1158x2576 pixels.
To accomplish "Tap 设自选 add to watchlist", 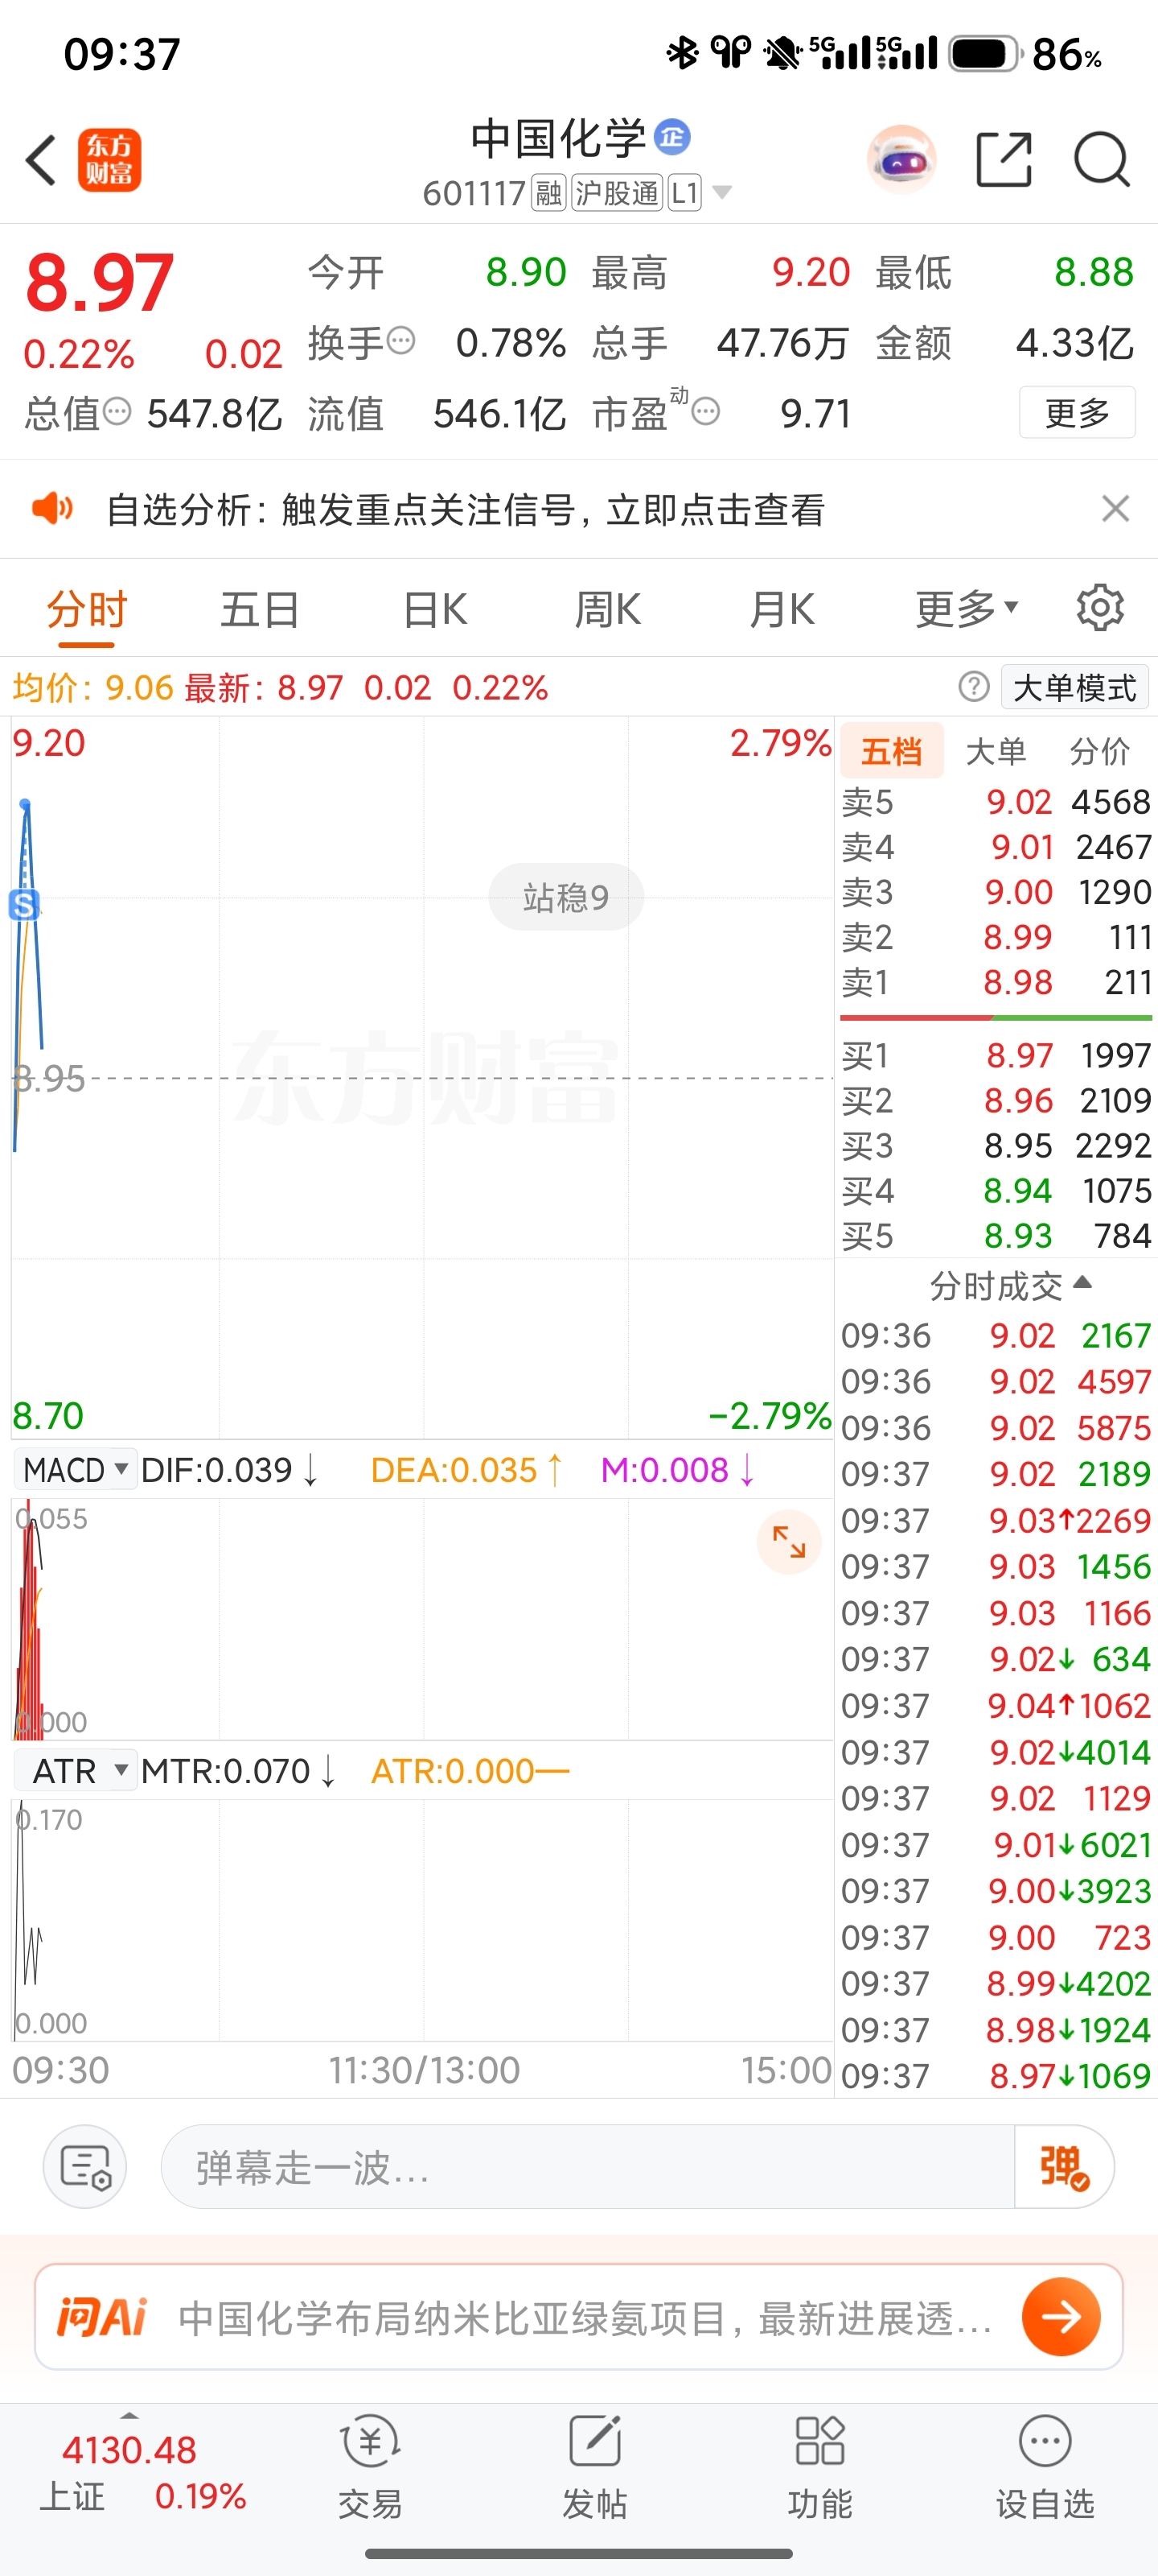I will [x=1045, y=2467].
